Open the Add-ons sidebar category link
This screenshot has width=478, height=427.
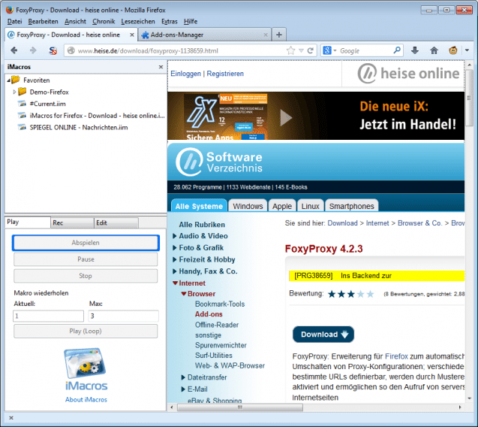[209, 314]
